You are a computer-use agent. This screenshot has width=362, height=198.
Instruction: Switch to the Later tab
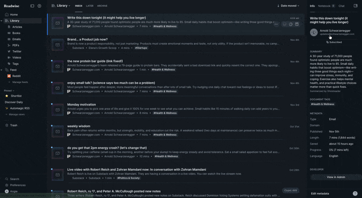tap(90, 6)
